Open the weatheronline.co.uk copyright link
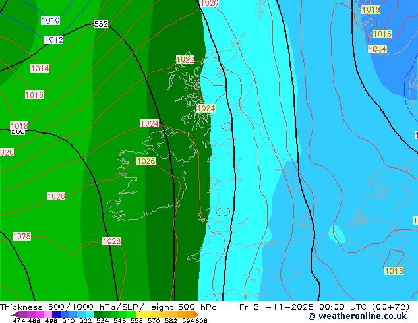Image resolution: width=418 pixels, height=323 pixels. pyautogui.click(x=358, y=316)
